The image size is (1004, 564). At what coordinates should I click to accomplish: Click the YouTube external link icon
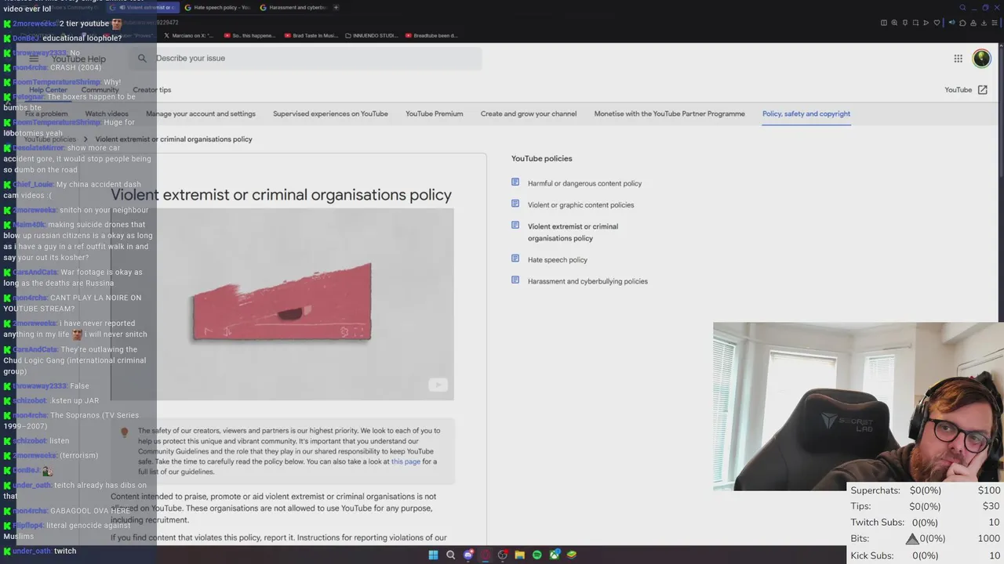click(983, 90)
